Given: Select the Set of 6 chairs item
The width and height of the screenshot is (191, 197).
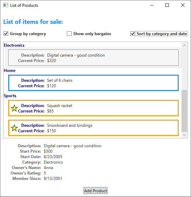Looking at the screenshot, I should click(93, 83).
